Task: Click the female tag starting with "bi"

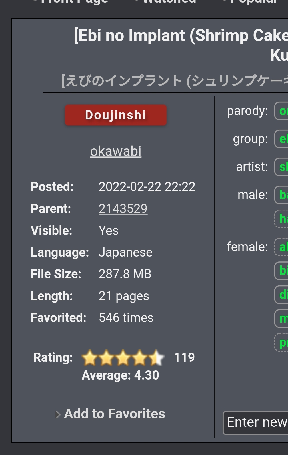Action: pos(282,271)
